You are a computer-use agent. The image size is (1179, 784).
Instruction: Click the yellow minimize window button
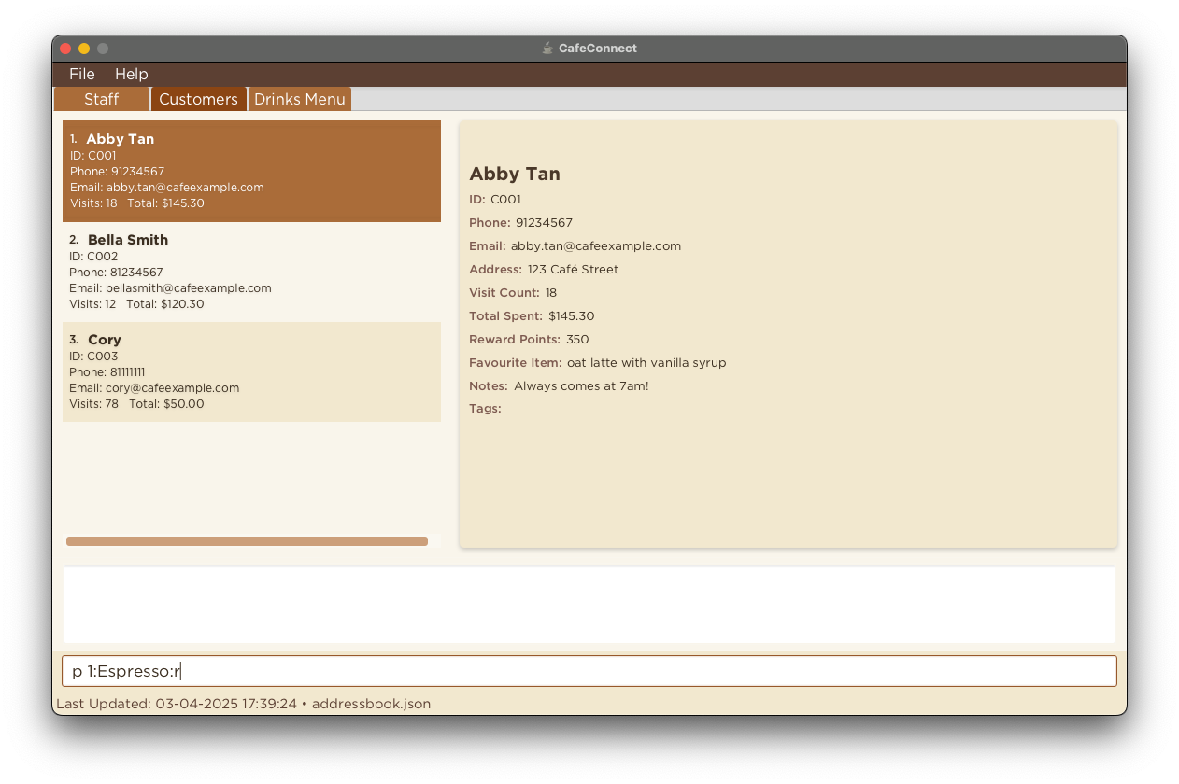click(84, 49)
